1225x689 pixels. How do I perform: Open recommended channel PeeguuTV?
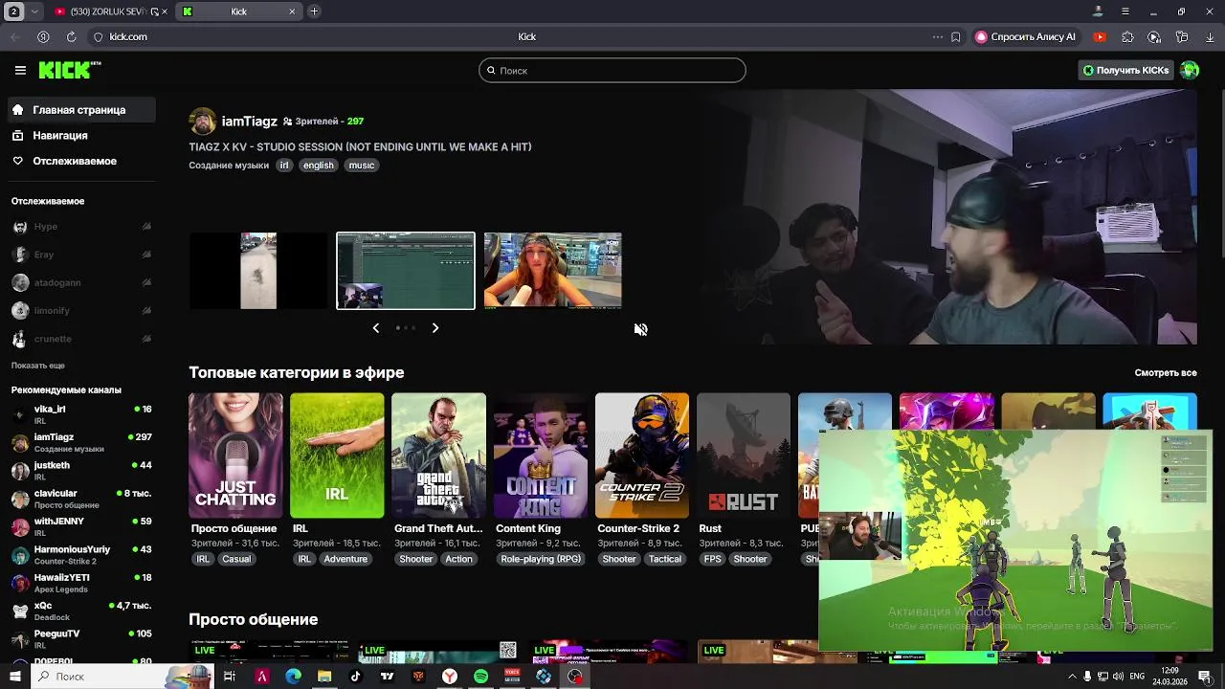coord(81,639)
